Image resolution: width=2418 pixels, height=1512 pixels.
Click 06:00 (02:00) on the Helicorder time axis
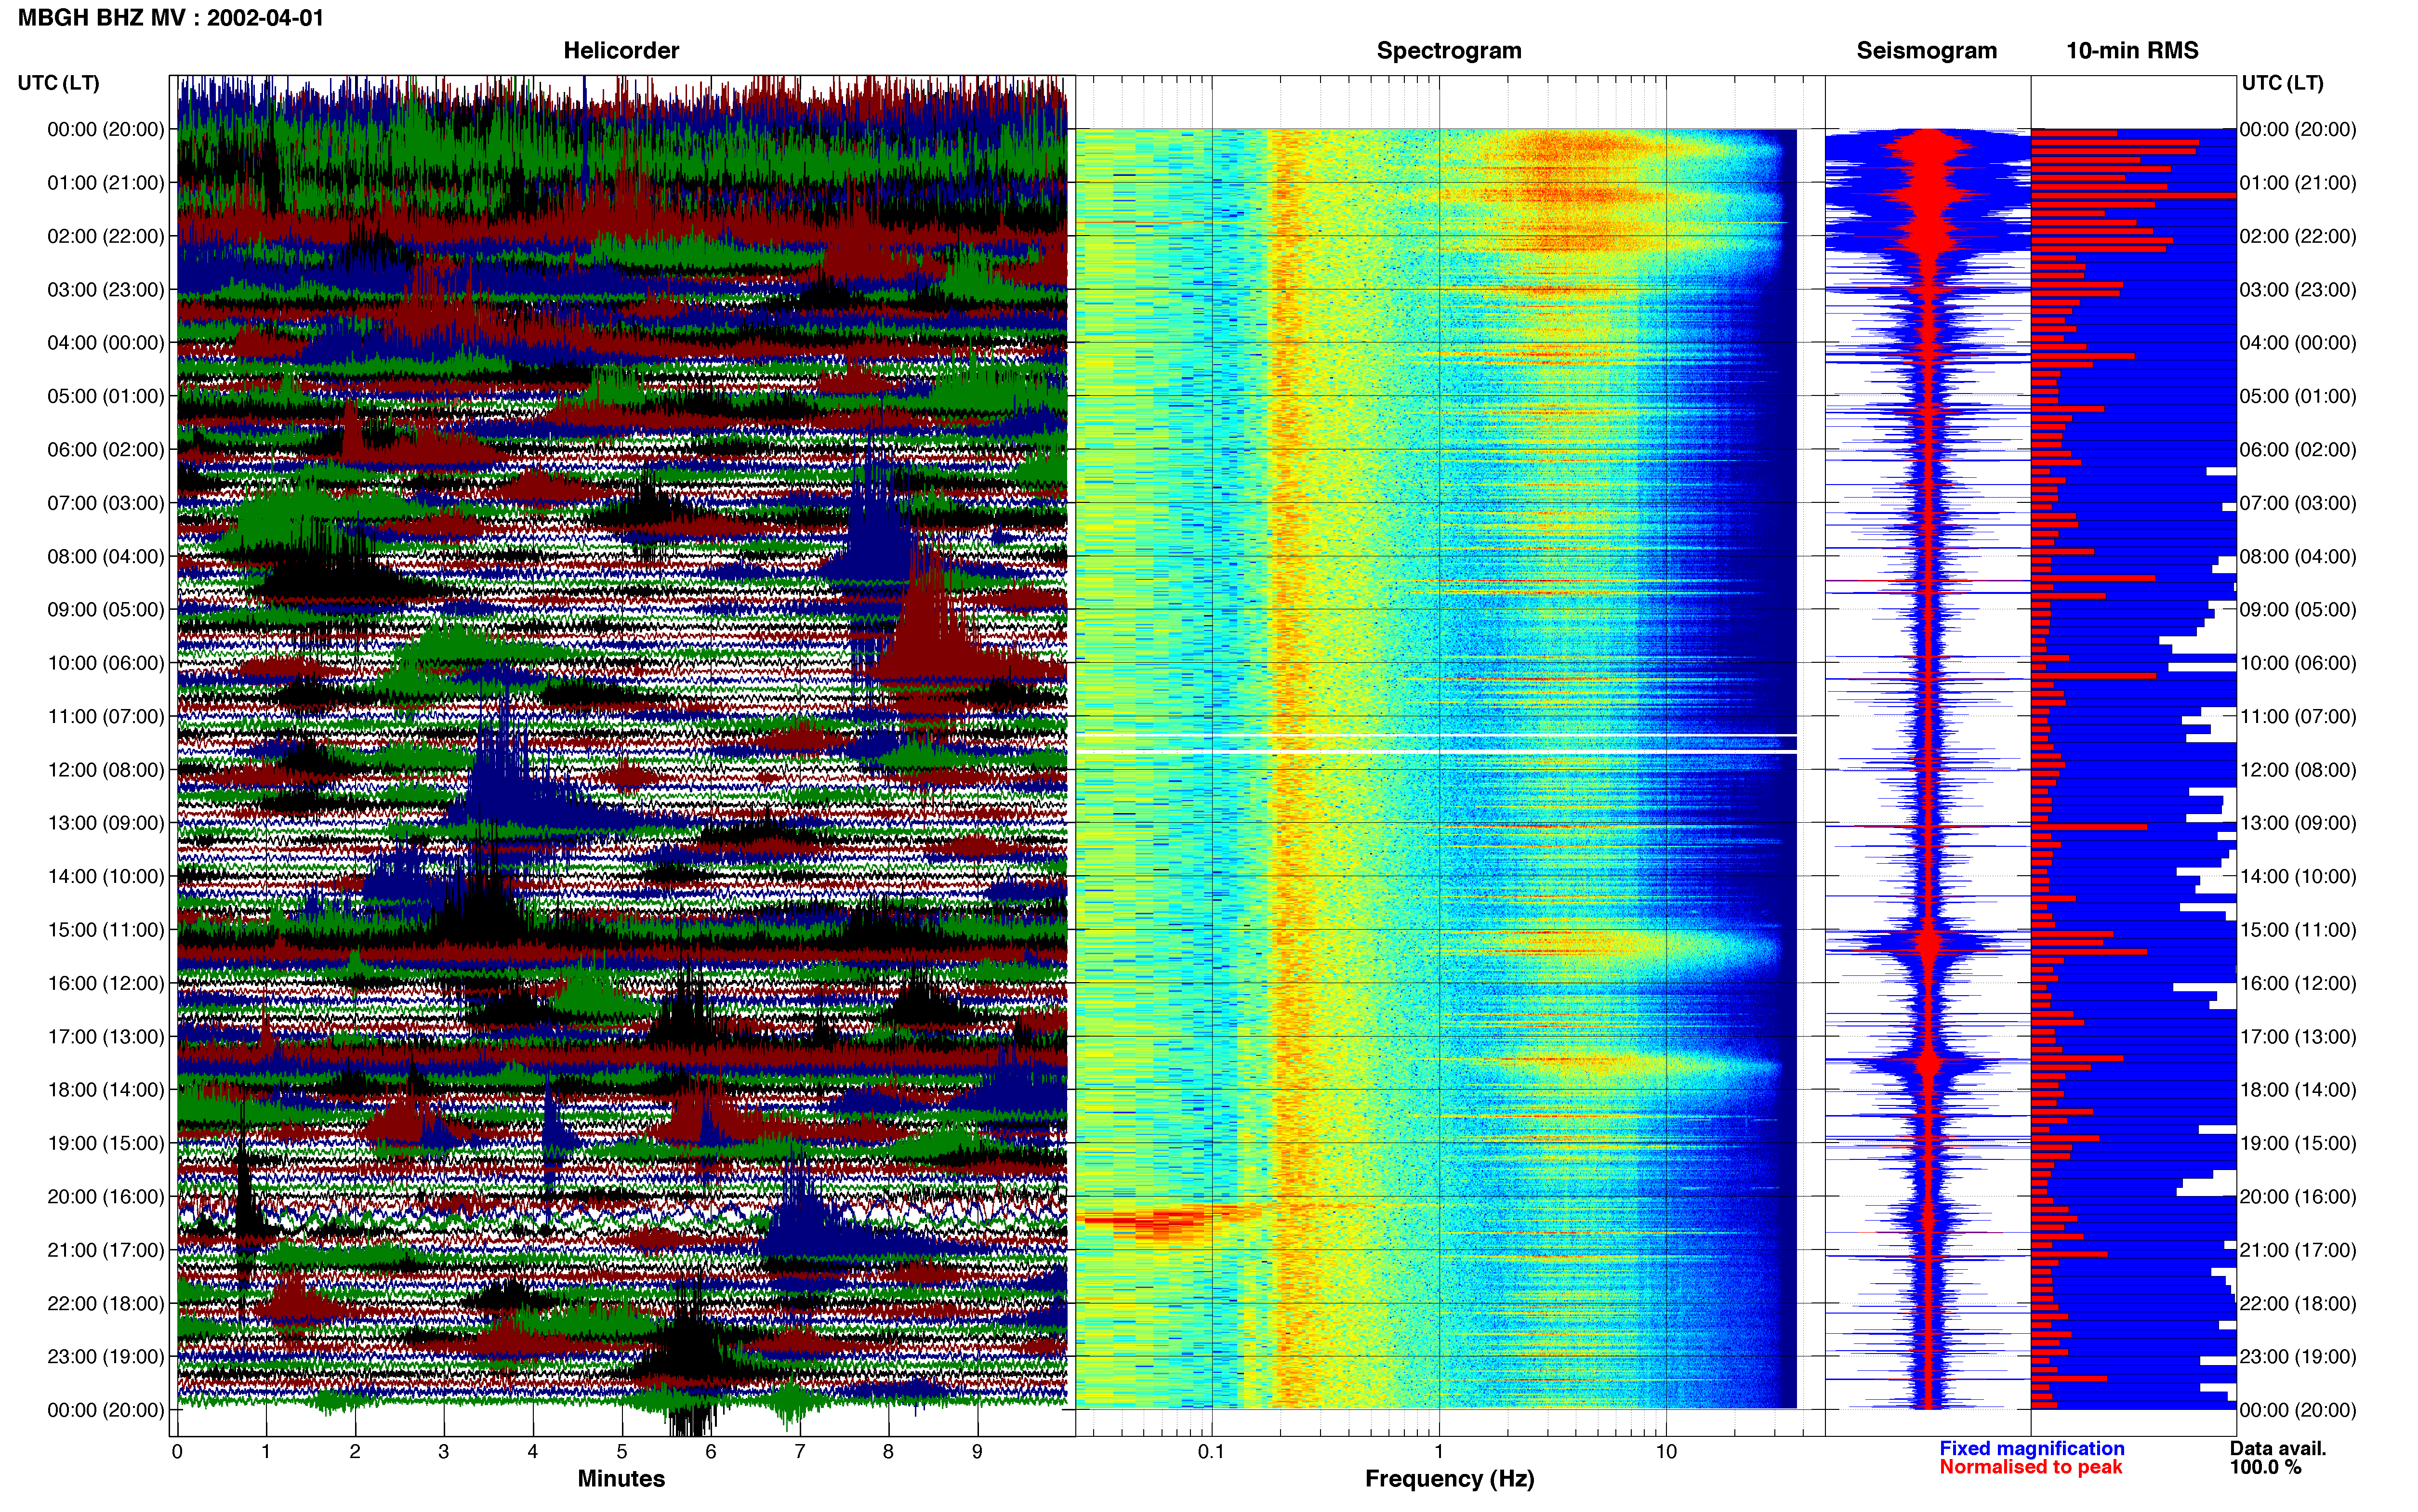[106, 450]
